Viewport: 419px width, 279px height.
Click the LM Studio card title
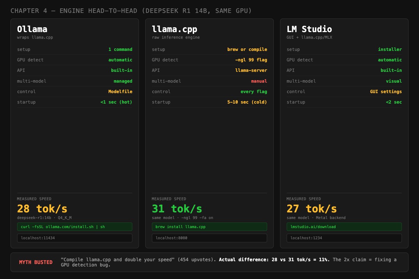(309, 29)
